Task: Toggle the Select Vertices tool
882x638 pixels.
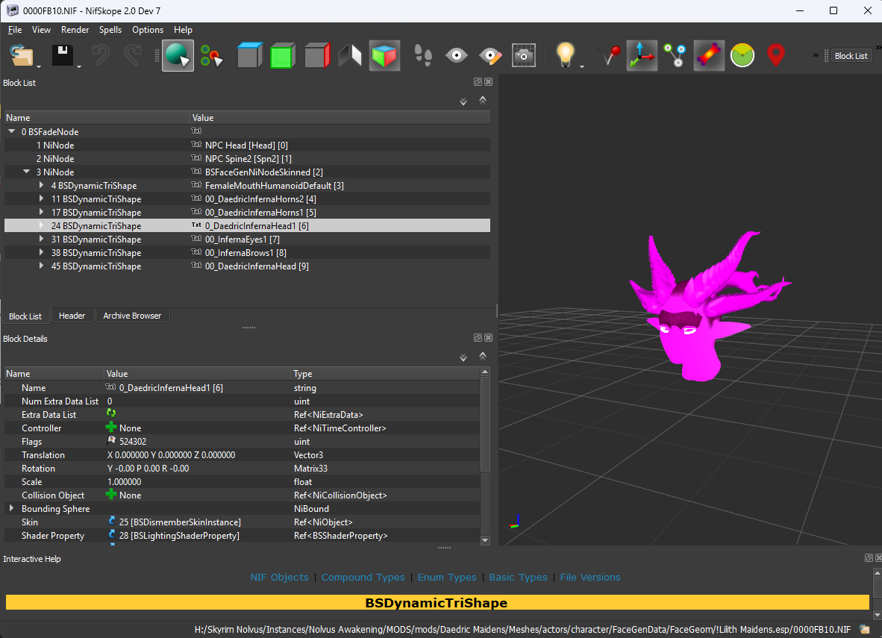Action: (x=211, y=56)
